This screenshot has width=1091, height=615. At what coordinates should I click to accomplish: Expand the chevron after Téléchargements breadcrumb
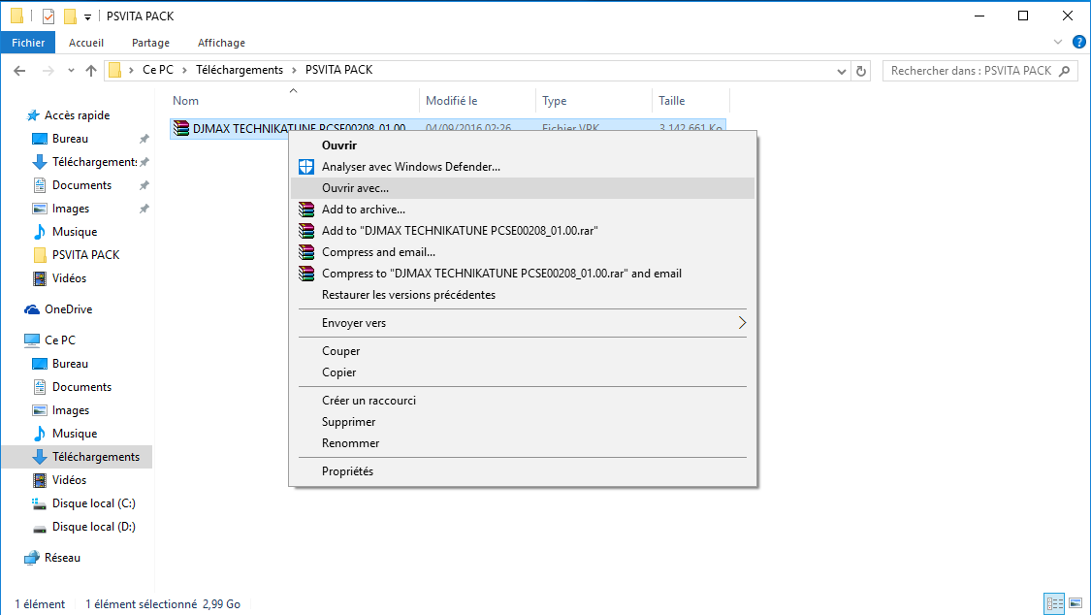click(x=294, y=70)
